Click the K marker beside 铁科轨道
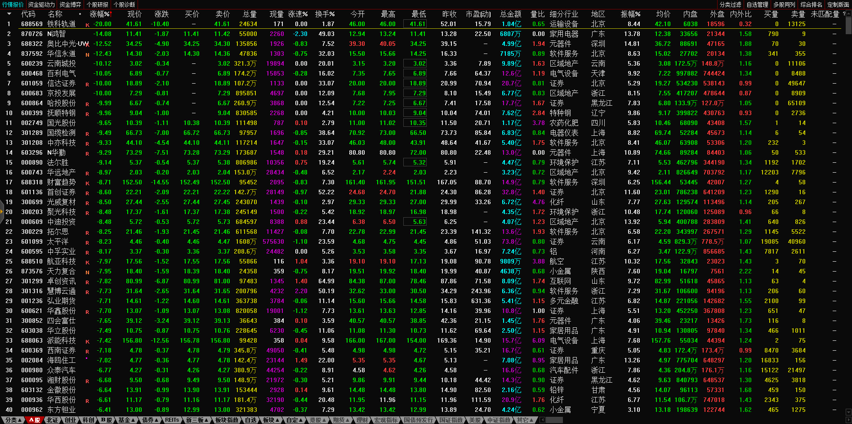Screen dimensions: 852x424 click(x=87, y=25)
